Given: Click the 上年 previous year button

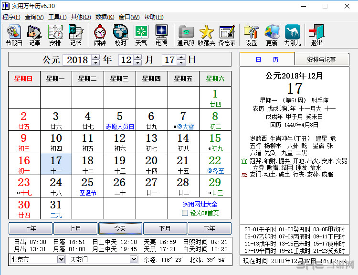Looking at the screenshot, I should click(31, 228).
